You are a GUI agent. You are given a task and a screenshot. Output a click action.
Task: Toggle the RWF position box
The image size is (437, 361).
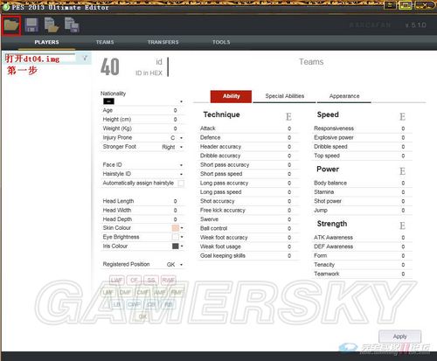click(x=169, y=281)
